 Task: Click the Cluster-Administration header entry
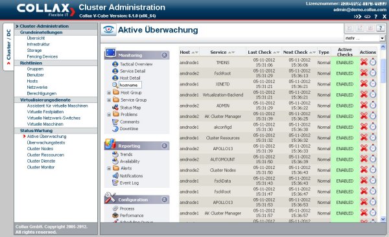click(x=44, y=27)
